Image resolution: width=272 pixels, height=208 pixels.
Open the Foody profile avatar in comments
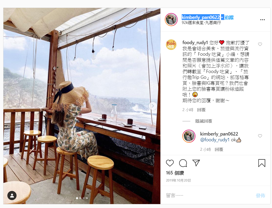(171, 45)
